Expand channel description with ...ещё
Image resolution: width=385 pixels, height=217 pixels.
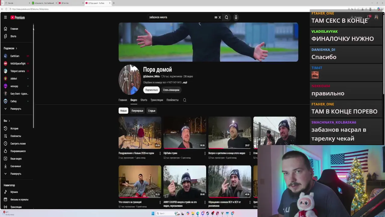[x=185, y=83]
